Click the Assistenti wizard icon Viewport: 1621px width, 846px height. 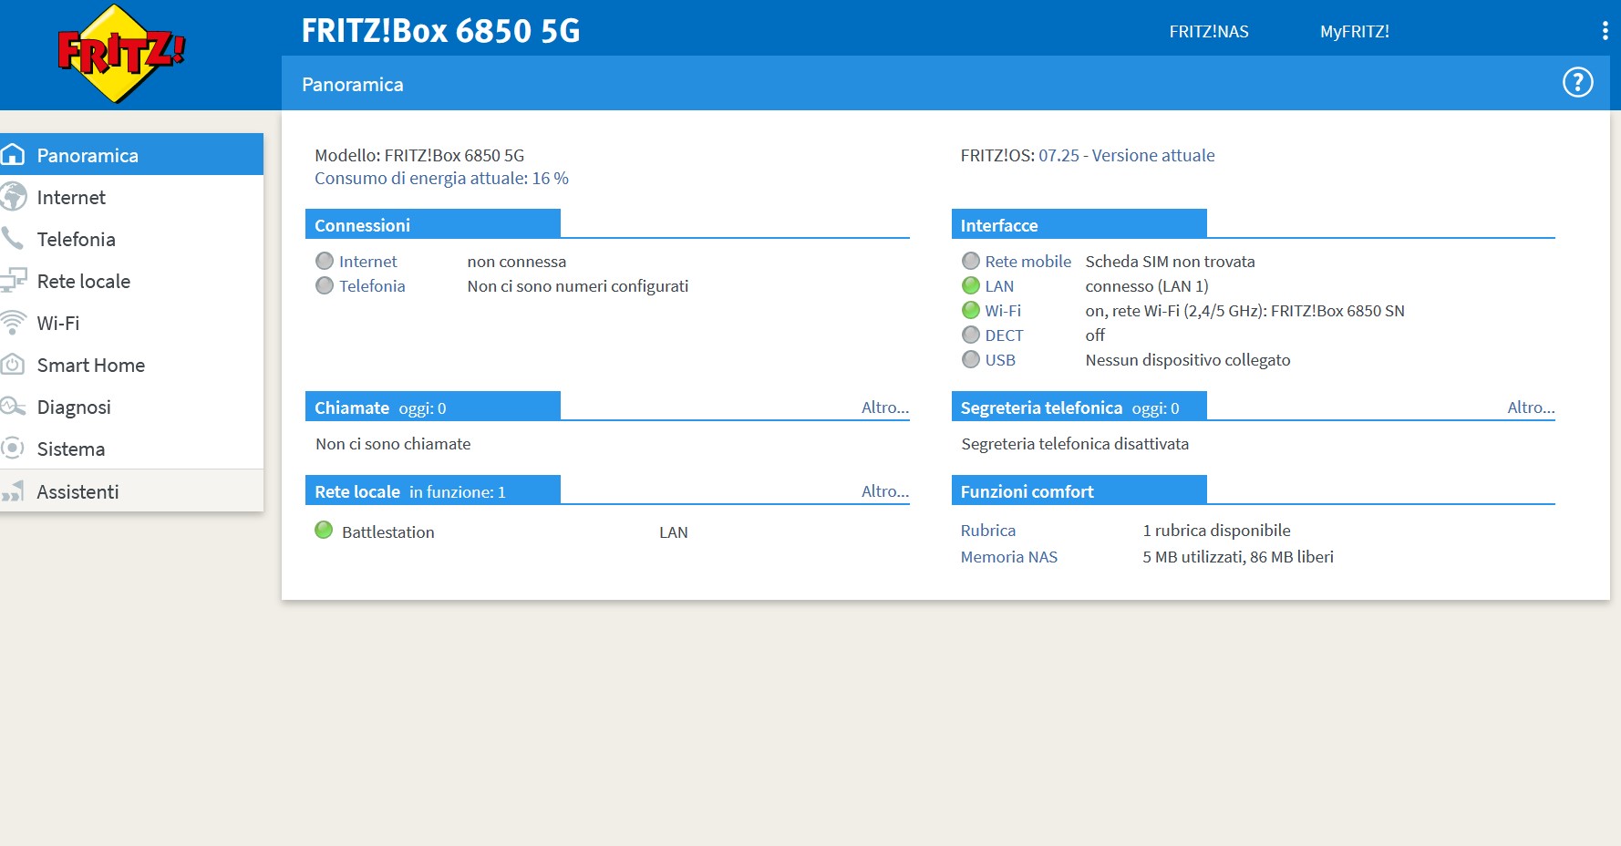[13, 491]
